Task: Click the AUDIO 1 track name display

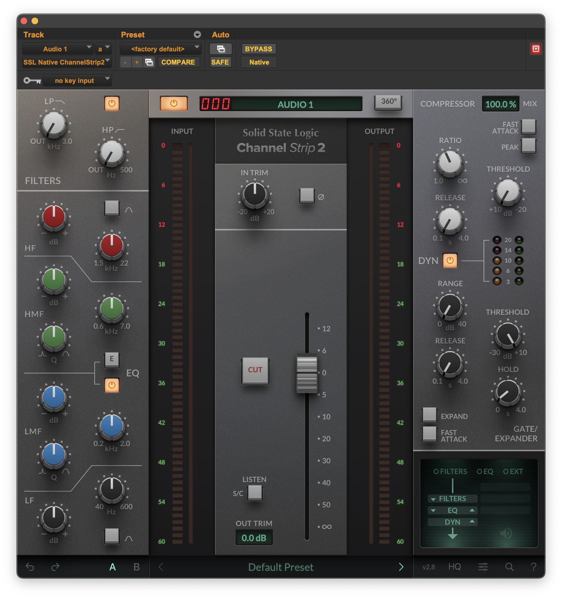Action: click(295, 105)
